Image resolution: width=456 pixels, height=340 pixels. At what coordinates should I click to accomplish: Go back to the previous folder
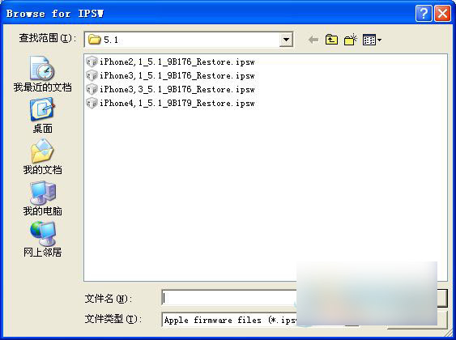click(x=313, y=40)
